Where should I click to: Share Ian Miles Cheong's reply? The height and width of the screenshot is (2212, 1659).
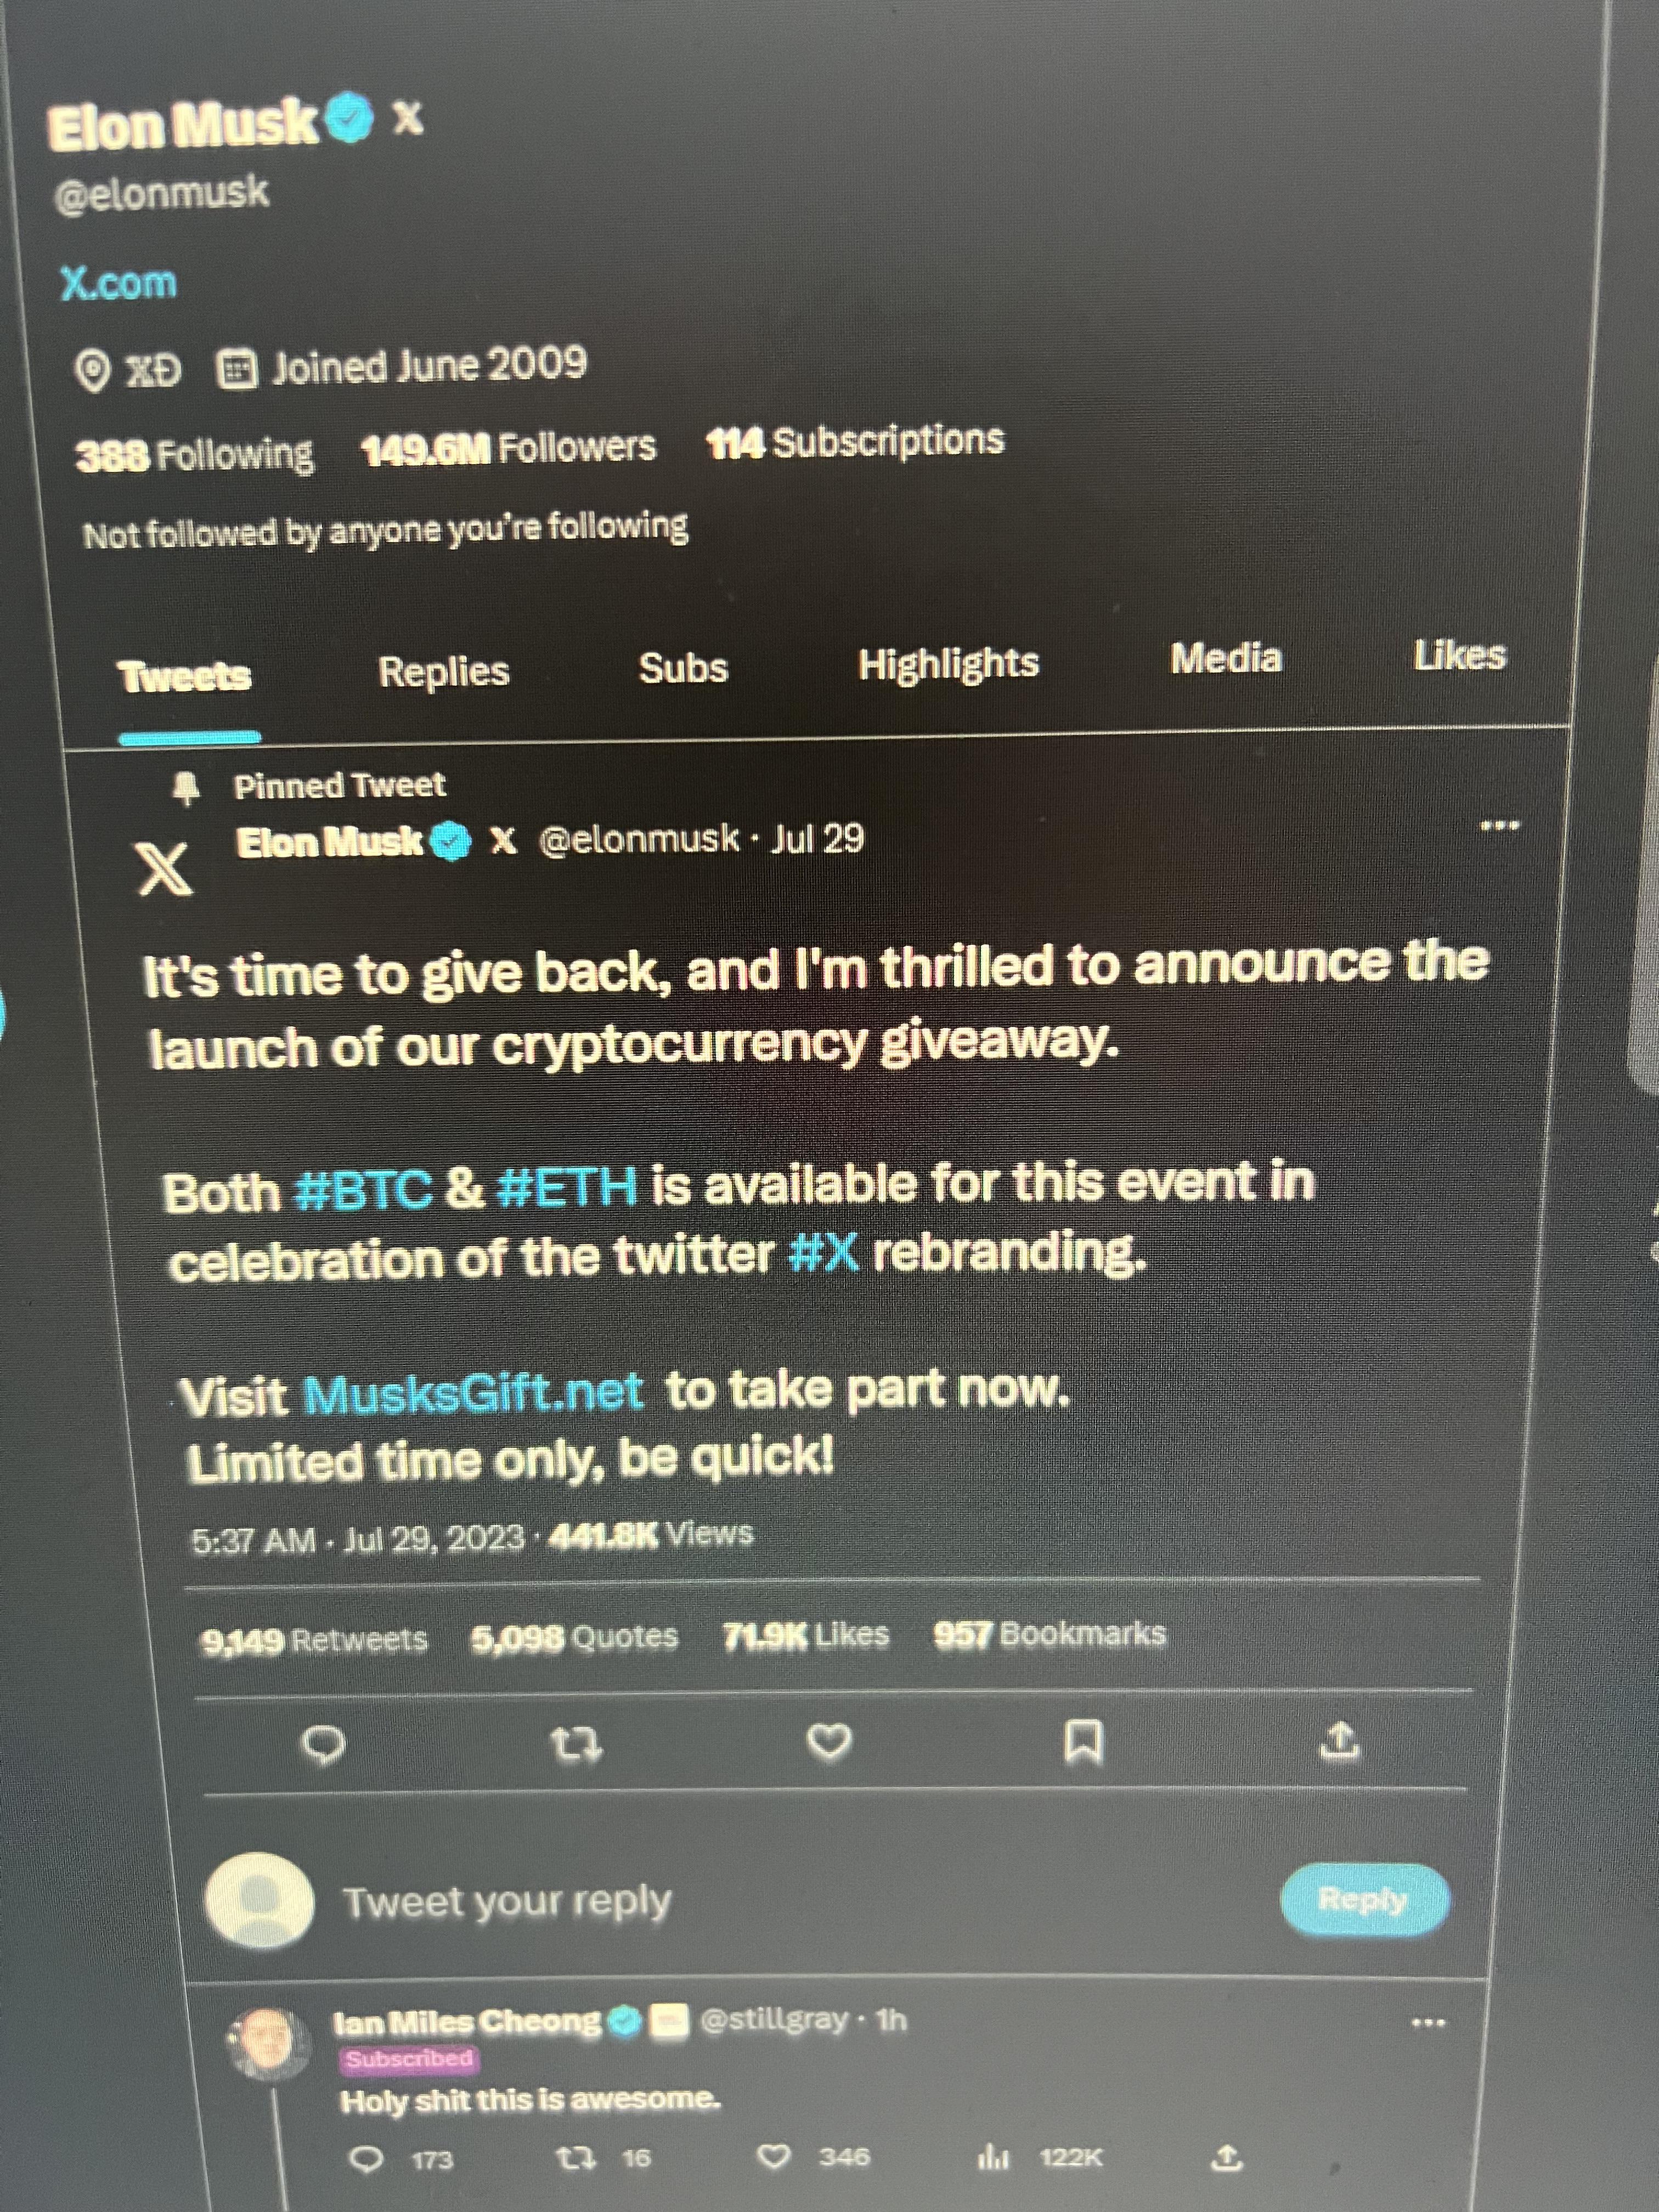pyautogui.click(x=1227, y=2158)
